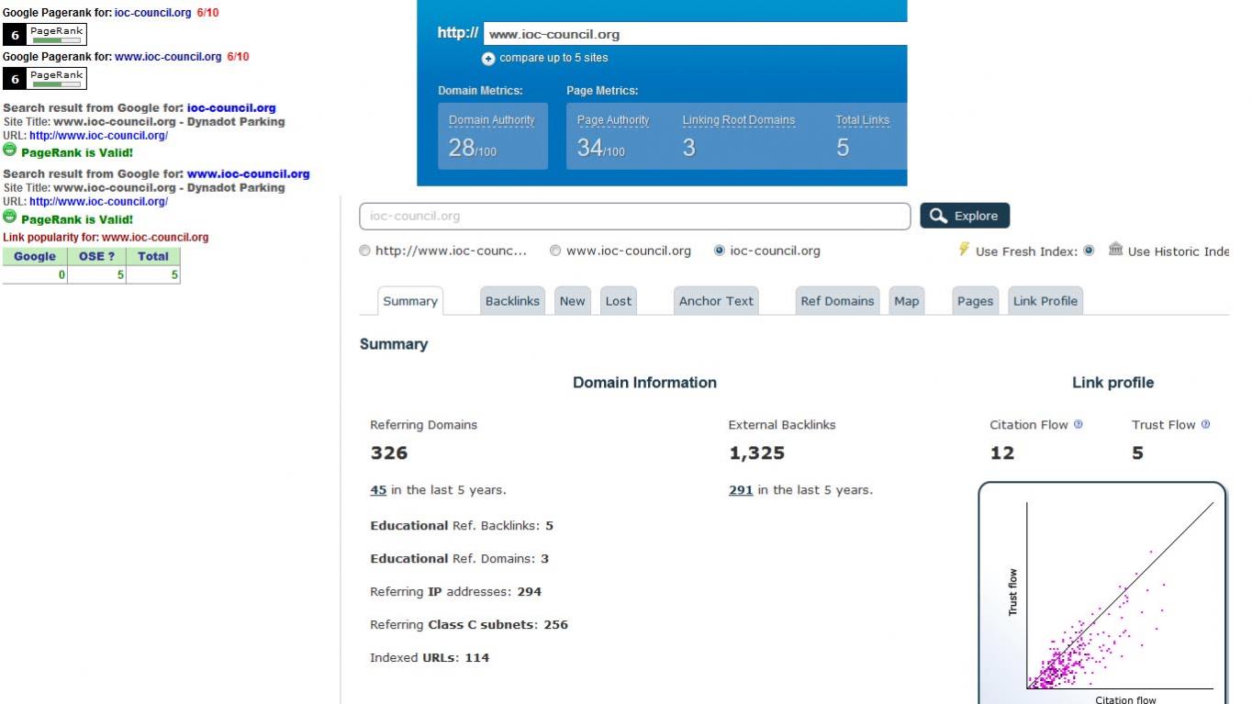The image size is (1252, 704).
Task: Click the second green PageRank is Valid smiley
Action: 10,218
